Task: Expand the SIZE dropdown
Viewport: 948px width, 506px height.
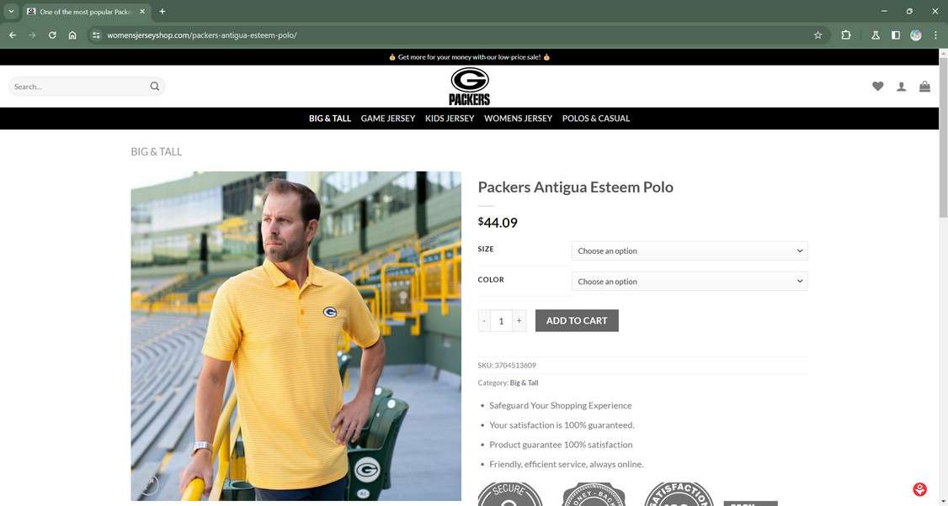Action: pos(690,250)
